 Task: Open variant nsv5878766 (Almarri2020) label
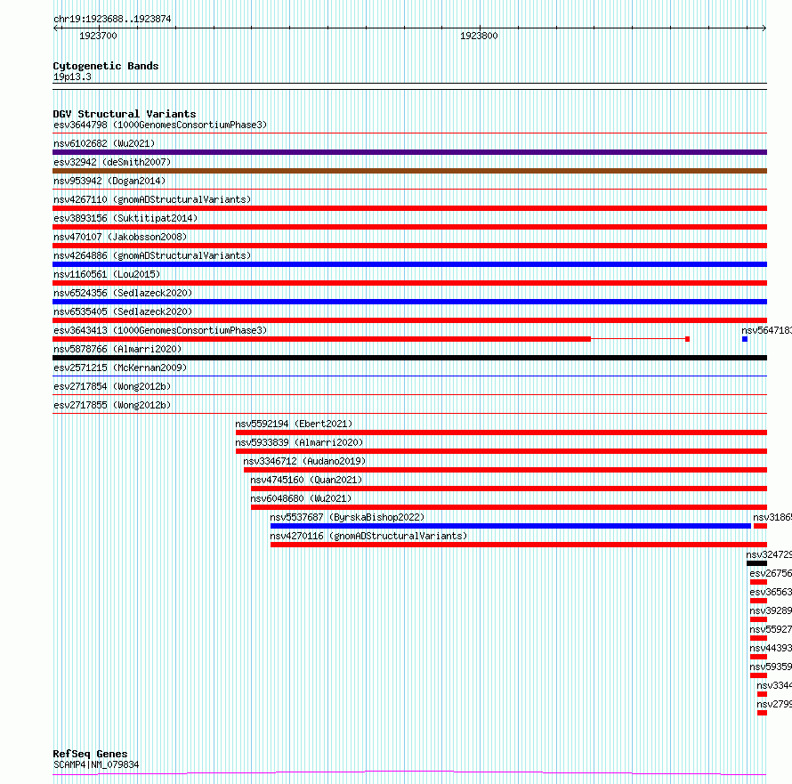click(x=117, y=349)
